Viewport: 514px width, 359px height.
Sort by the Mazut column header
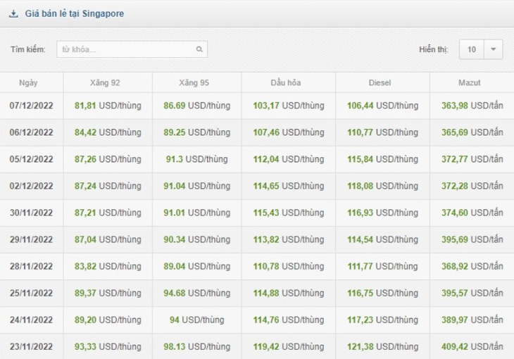point(470,82)
